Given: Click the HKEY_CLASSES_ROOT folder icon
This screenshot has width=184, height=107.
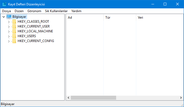Looking at the screenshot, I should pos(14,22).
